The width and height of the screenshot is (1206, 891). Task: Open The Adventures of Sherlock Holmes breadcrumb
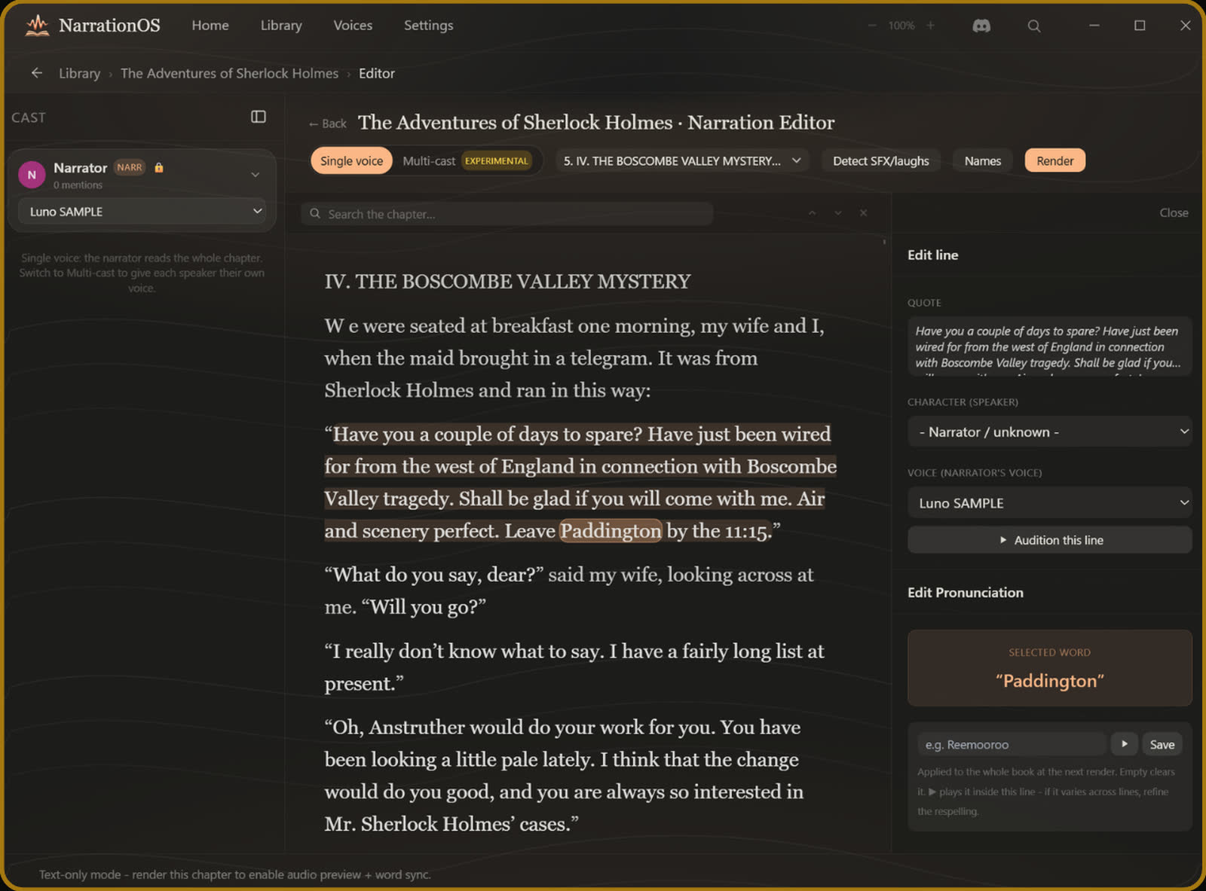[x=229, y=73]
